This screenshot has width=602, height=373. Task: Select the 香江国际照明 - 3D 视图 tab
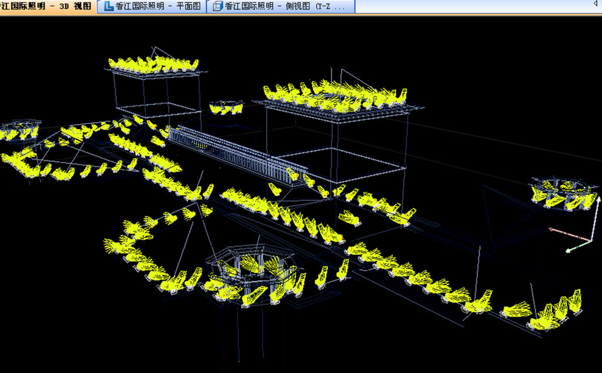(47, 6)
